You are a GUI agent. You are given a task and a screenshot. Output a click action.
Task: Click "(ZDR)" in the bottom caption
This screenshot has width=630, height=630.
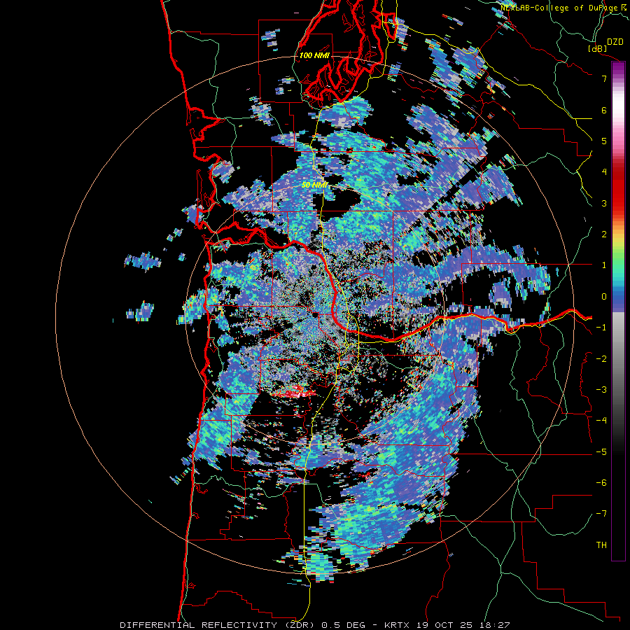(x=300, y=625)
